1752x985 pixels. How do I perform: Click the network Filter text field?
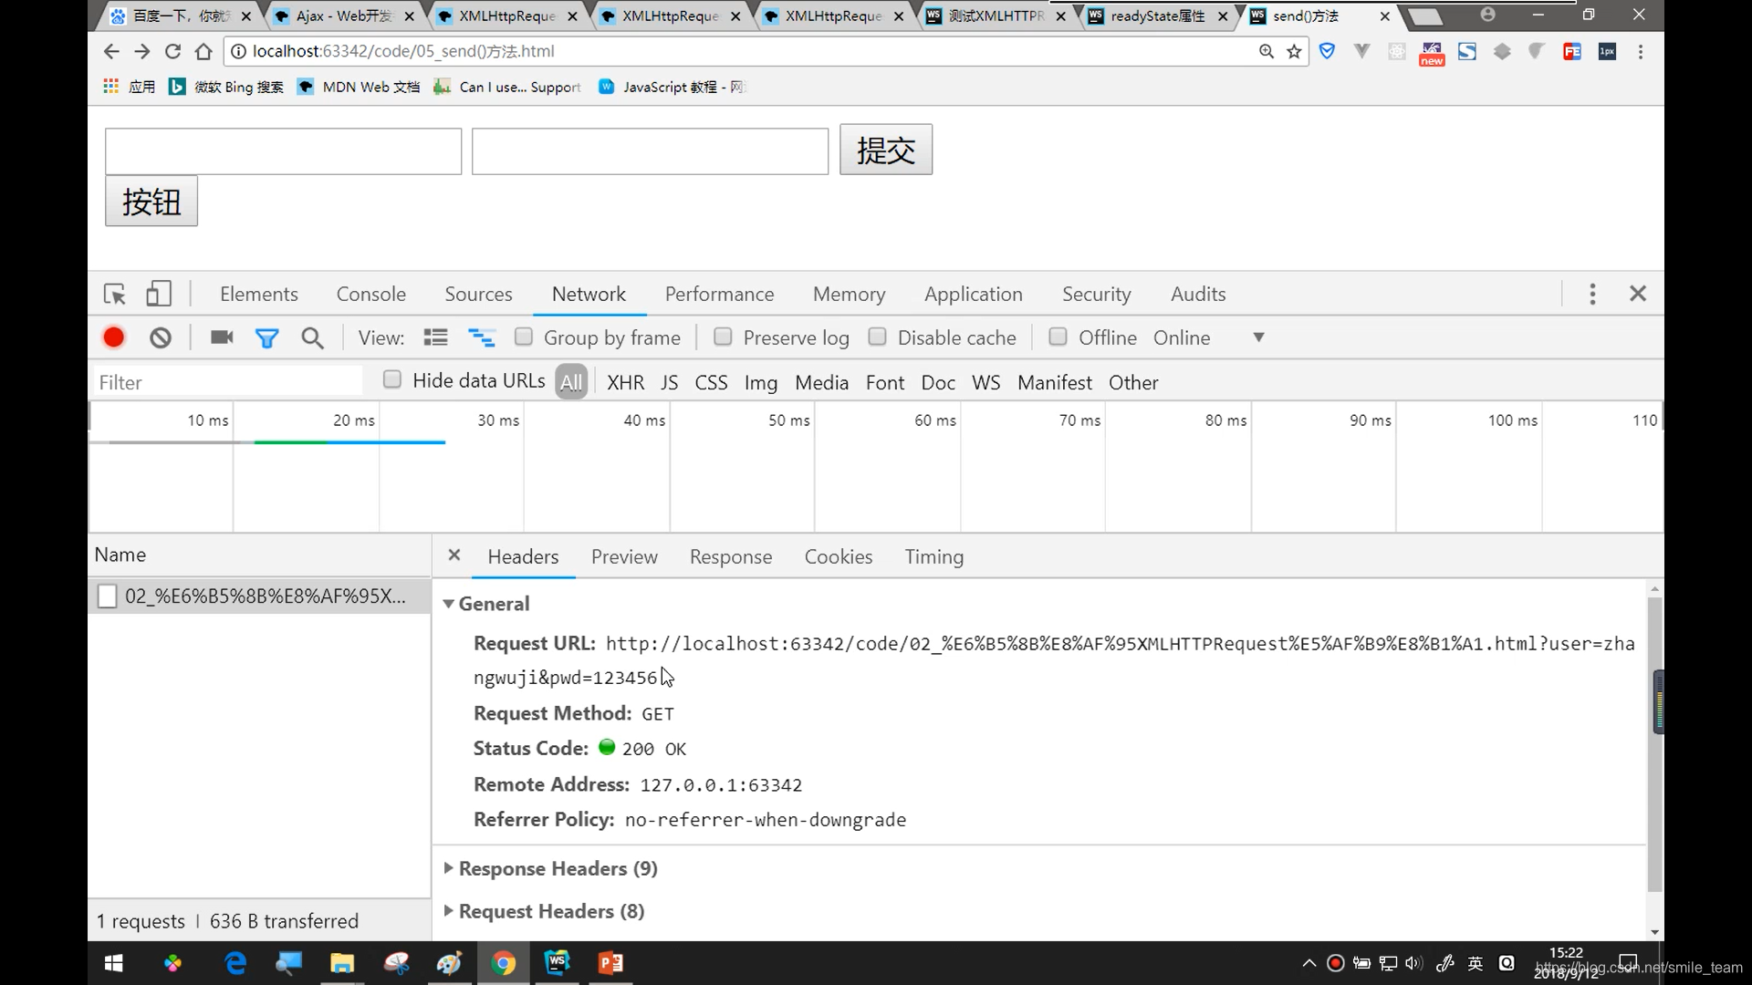(x=227, y=382)
